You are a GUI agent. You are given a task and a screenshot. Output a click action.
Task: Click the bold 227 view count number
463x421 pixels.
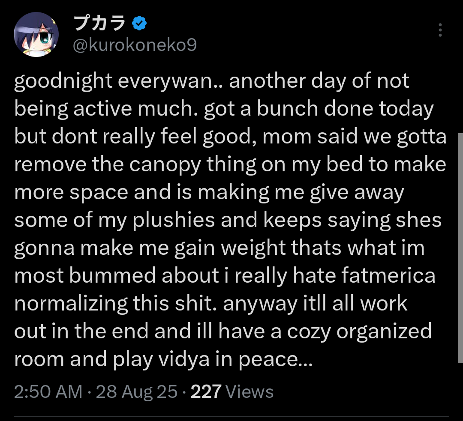(x=206, y=391)
